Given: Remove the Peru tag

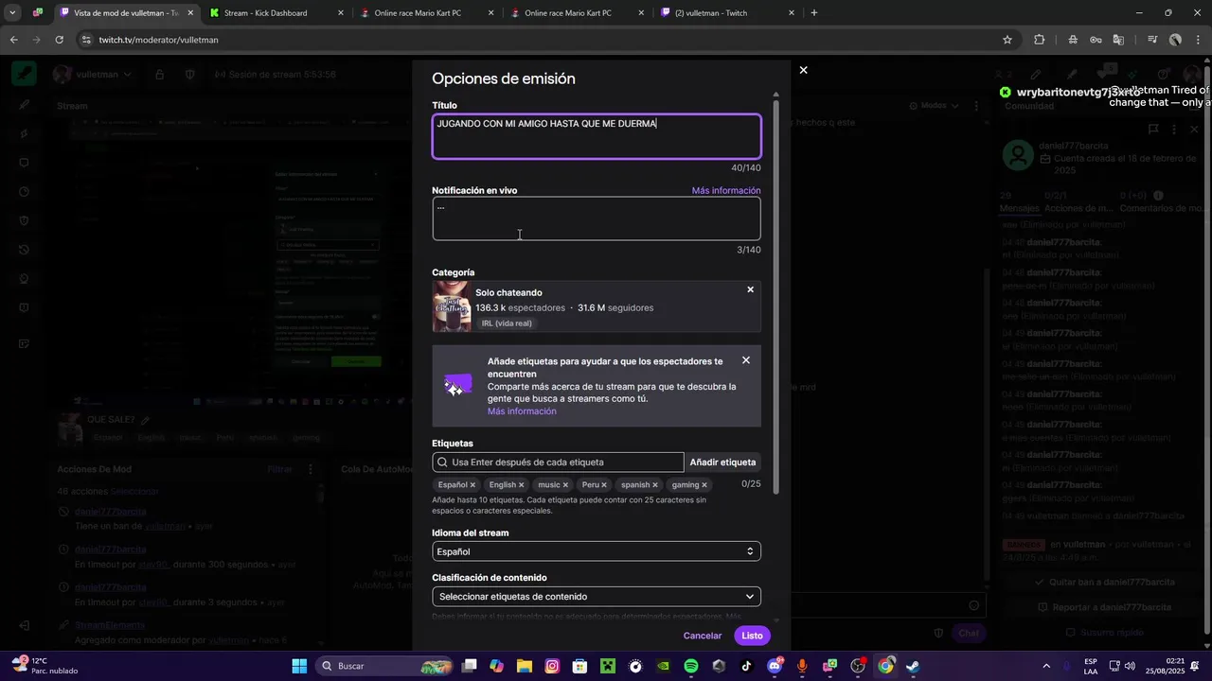Looking at the screenshot, I should pos(603,485).
